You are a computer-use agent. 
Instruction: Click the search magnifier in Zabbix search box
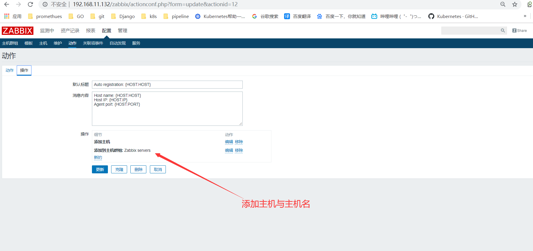coord(503,30)
